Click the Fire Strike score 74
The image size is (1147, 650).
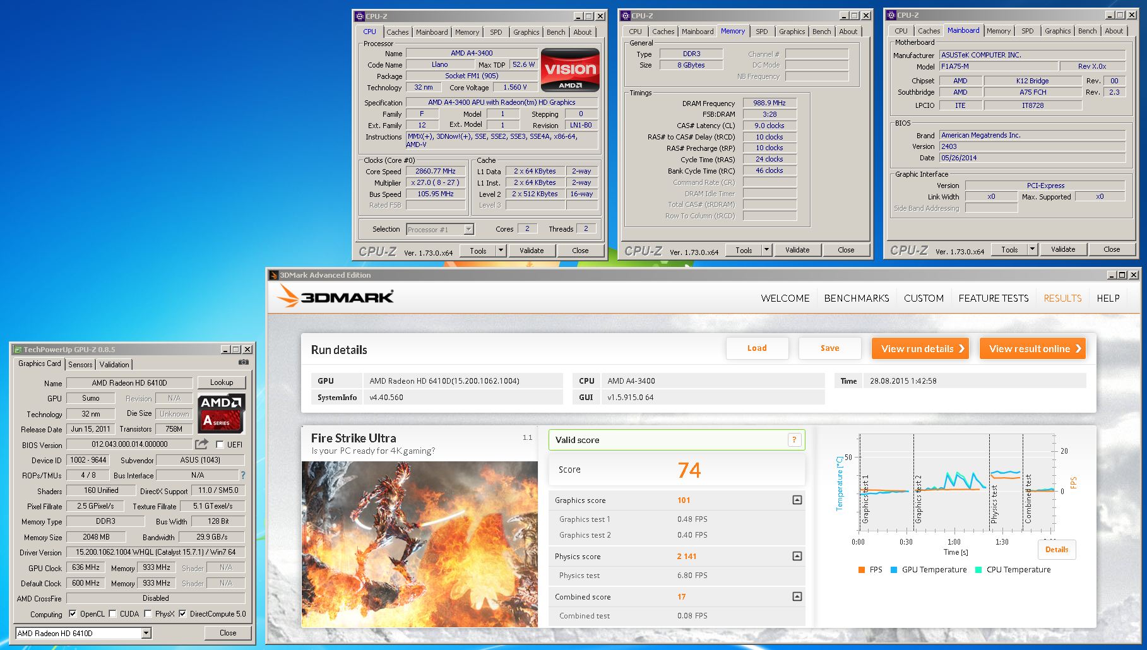pos(689,470)
